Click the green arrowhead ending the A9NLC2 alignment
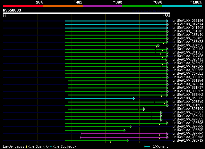The image size is (205, 149). pyautogui.click(x=161, y=120)
